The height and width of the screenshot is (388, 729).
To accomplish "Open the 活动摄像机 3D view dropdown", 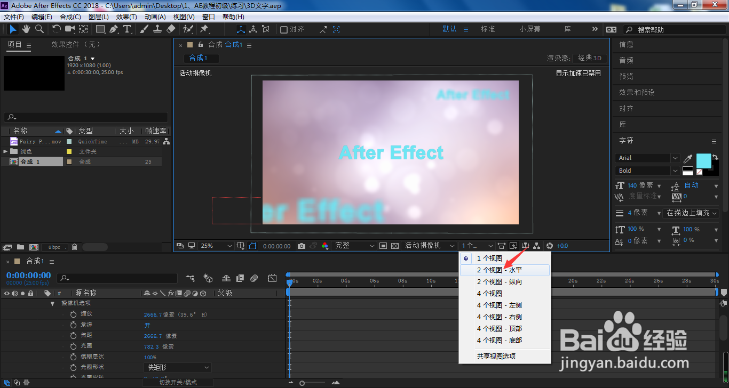I will point(429,246).
